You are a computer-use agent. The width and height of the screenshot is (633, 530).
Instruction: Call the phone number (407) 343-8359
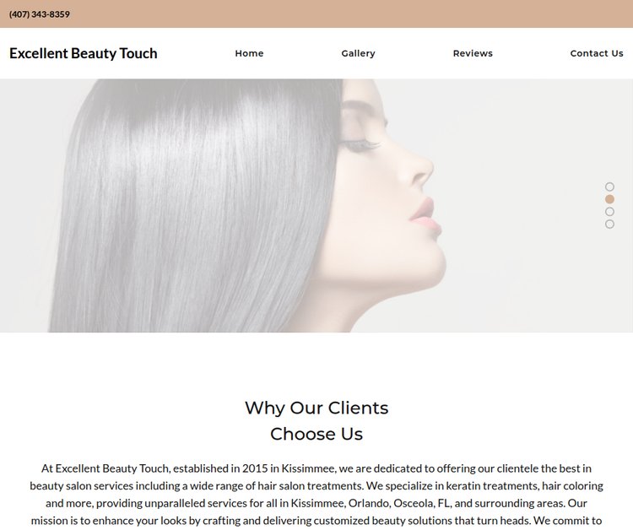[x=40, y=14]
